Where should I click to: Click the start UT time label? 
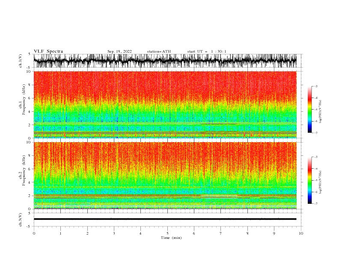pos(207,51)
